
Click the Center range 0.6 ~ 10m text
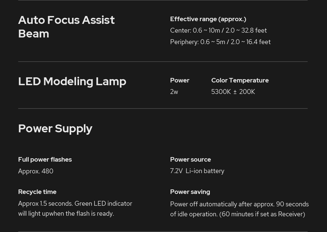tap(218, 31)
